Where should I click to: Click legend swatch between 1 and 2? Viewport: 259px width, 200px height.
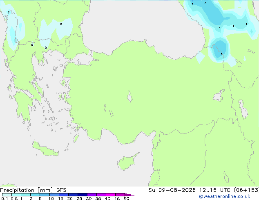26,195
